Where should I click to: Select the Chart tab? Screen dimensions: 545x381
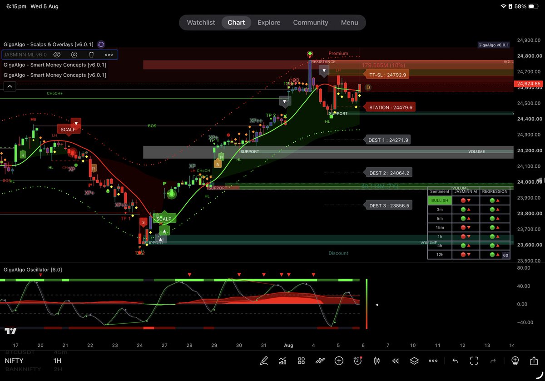point(236,22)
